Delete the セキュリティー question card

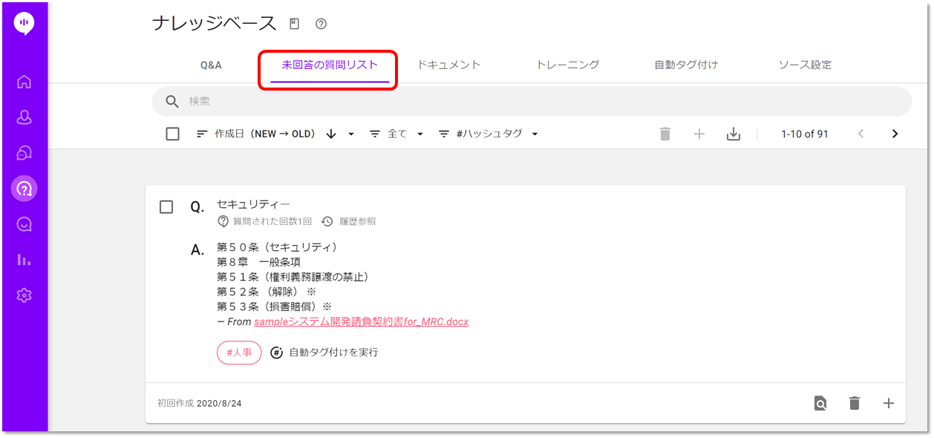click(855, 404)
